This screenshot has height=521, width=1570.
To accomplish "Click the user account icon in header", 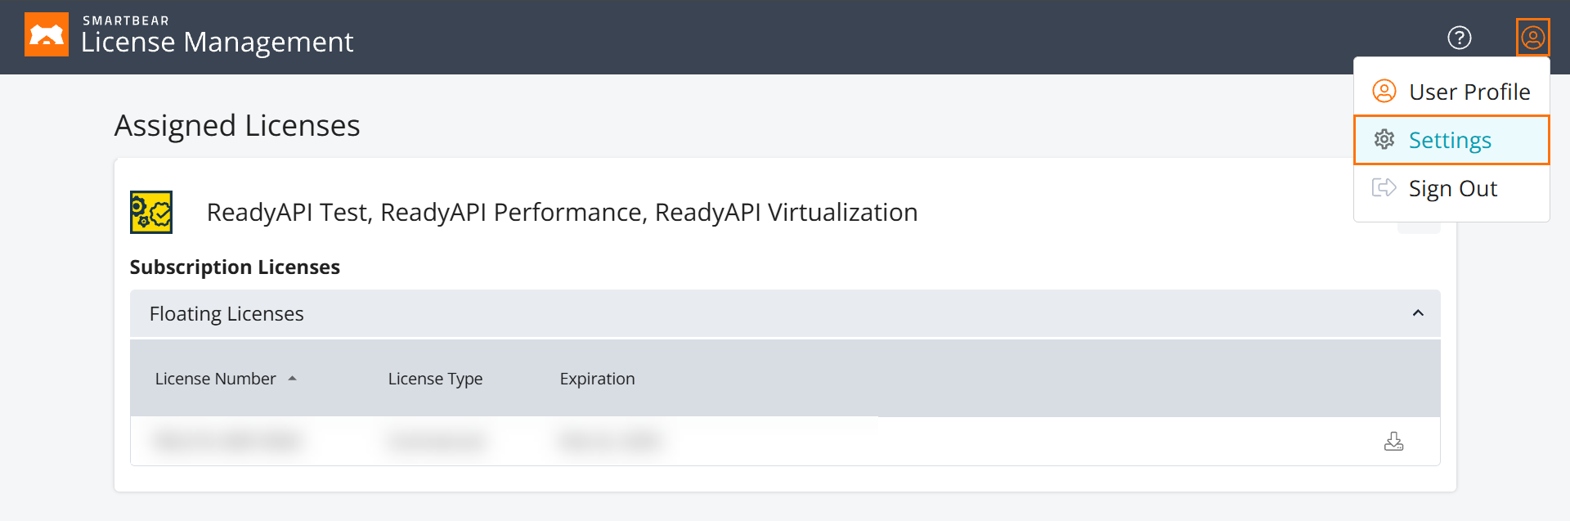I will (1532, 38).
